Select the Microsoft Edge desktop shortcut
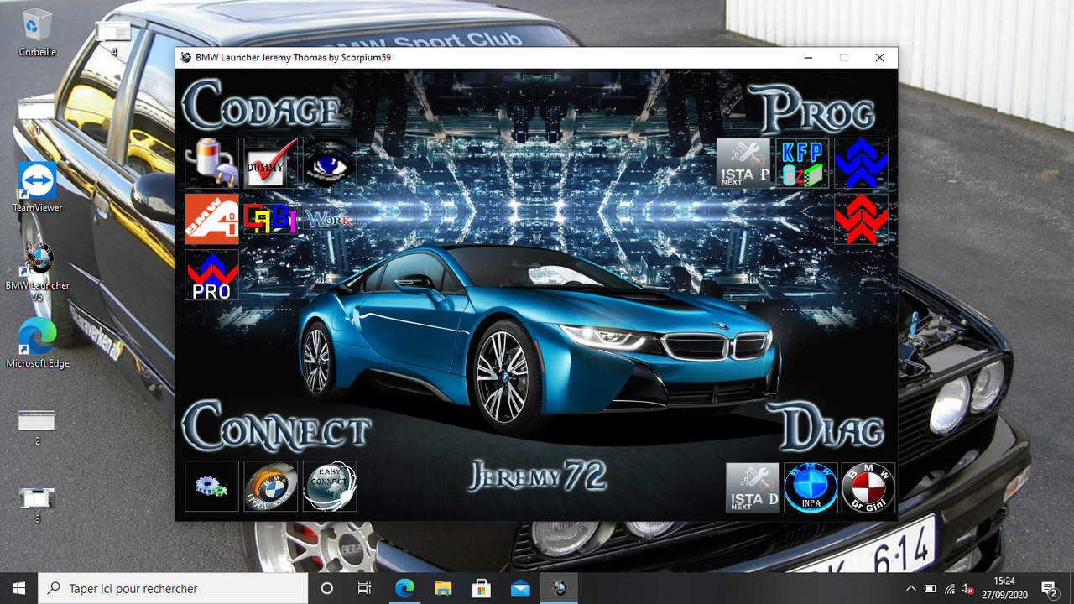Viewport: 1074px width, 604px height. click(x=38, y=343)
